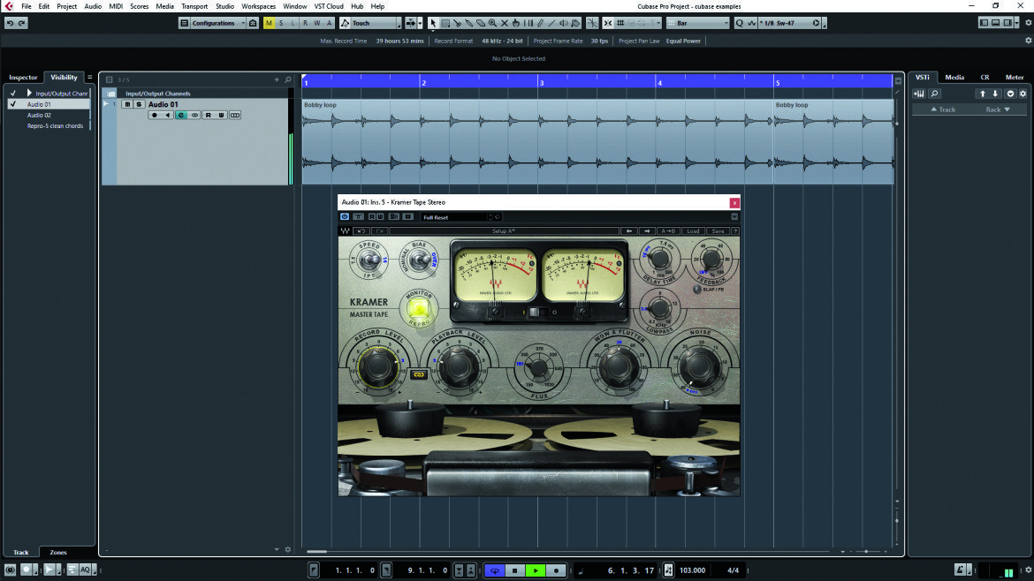This screenshot has width=1034, height=581.
Task: Open the Transport menu
Action: [194, 6]
